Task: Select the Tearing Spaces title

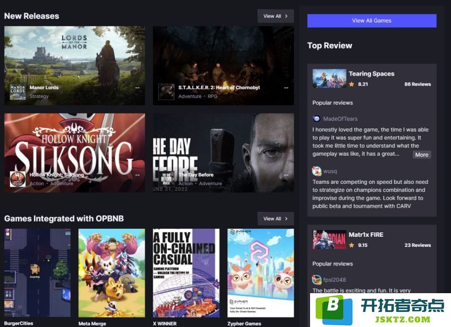Action: click(x=372, y=74)
